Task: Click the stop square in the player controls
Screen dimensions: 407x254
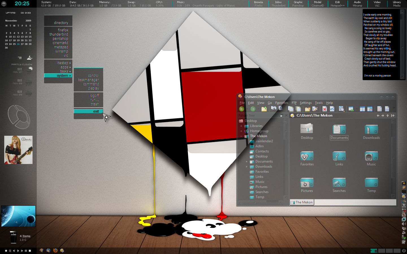Action: [x=30, y=251]
